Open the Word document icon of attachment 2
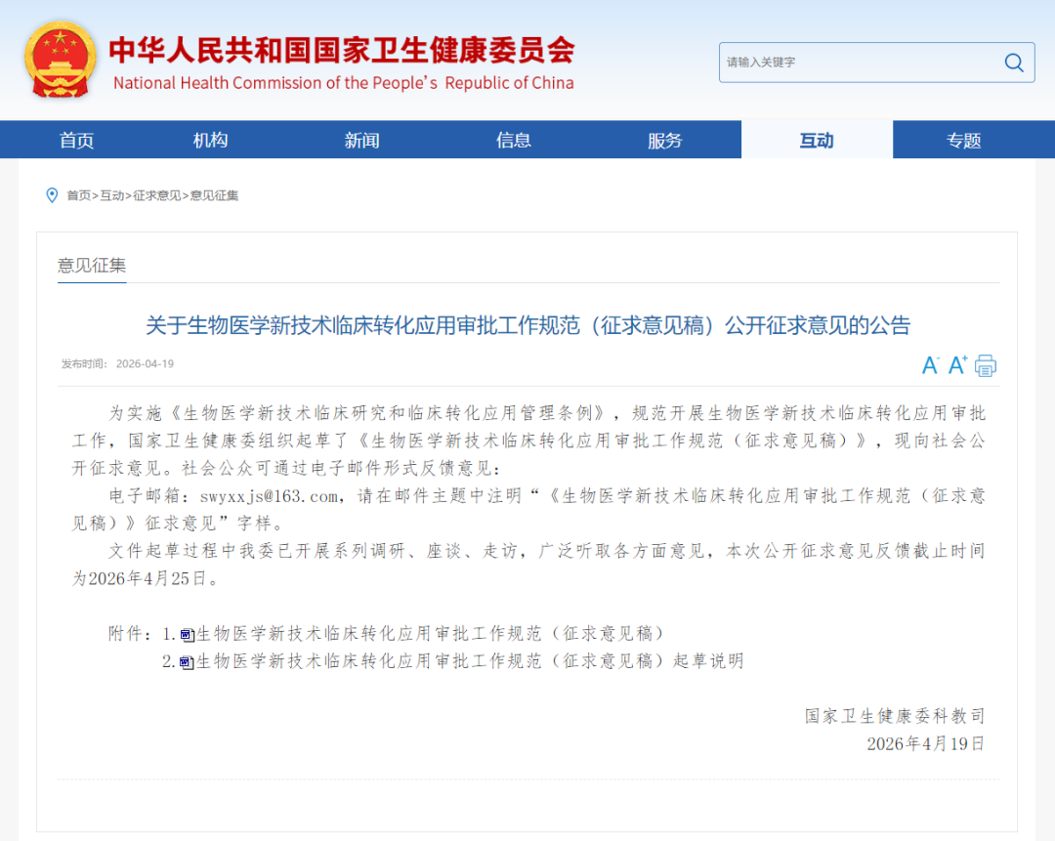1055x841 pixels. tap(186, 660)
